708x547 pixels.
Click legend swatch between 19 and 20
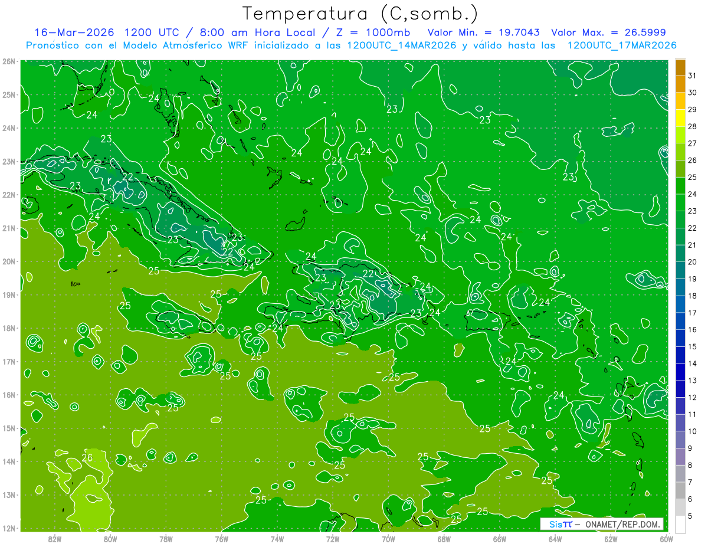(x=681, y=270)
